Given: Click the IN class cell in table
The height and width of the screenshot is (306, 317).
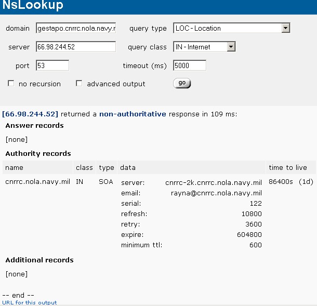Looking at the screenshot, I should [80, 182].
